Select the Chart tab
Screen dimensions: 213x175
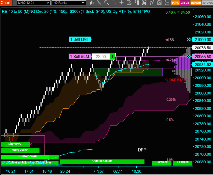pyautogui.click(x=5, y=3)
